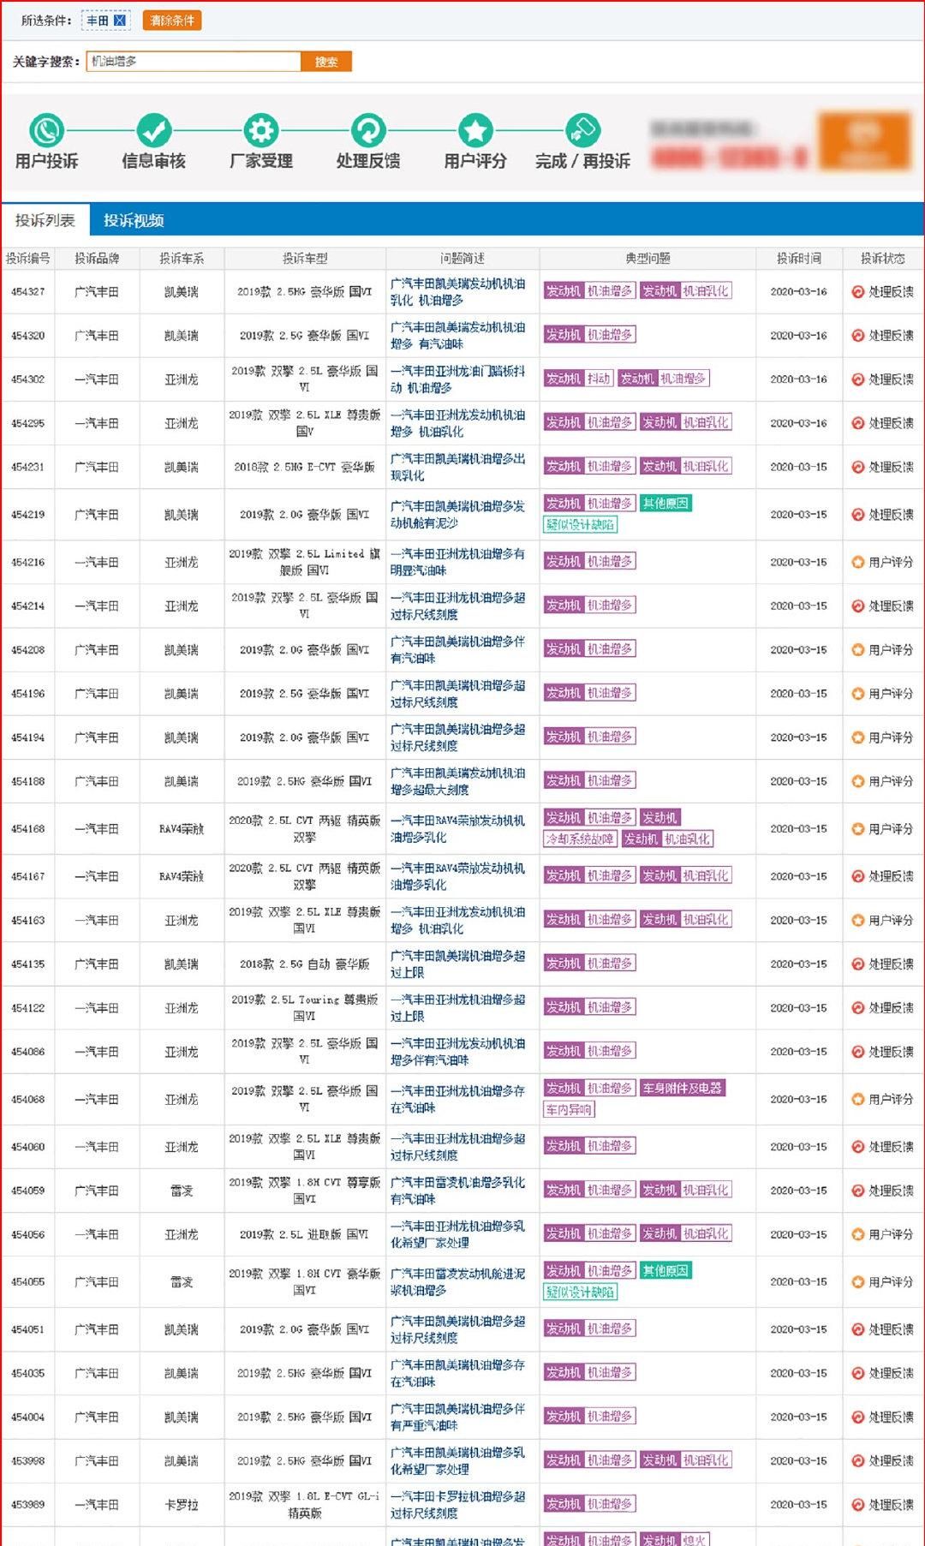Screen dimensions: 925x1546
Task: Click 用户评分 status icon in row 454188
Action: click(857, 781)
